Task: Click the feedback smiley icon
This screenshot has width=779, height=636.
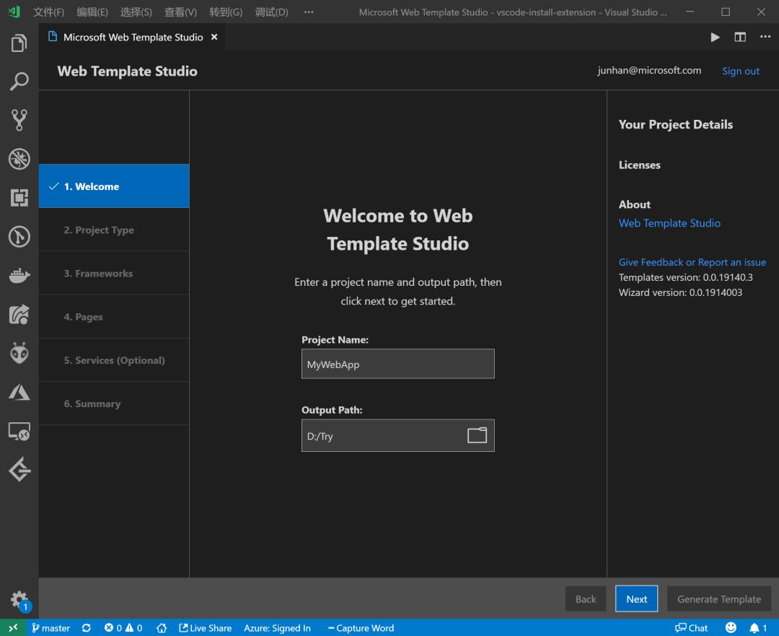Action: click(x=730, y=627)
